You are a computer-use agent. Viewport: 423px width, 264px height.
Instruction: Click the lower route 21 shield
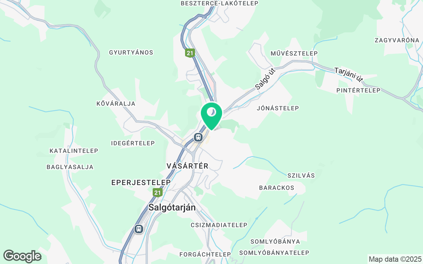[158, 192]
